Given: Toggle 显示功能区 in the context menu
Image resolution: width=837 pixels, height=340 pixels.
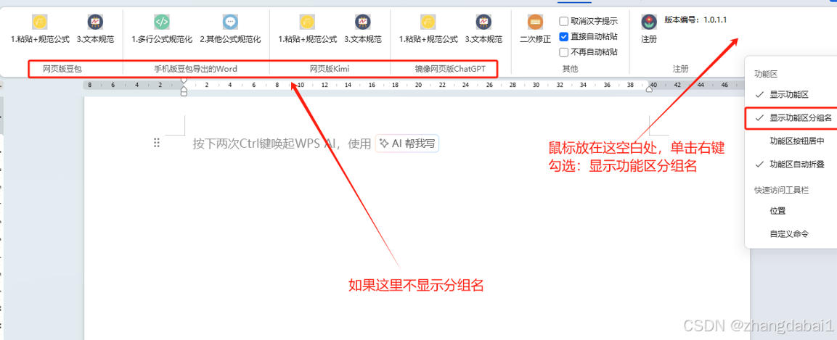Looking at the screenshot, I should click(791, 95).
